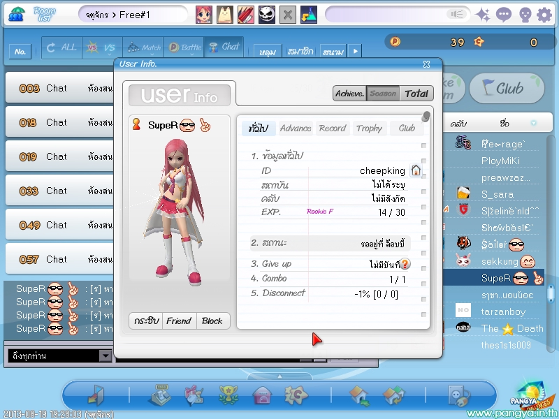Filter rooms by Battle tab
This screenshot has width=559, height=419.
184,47
